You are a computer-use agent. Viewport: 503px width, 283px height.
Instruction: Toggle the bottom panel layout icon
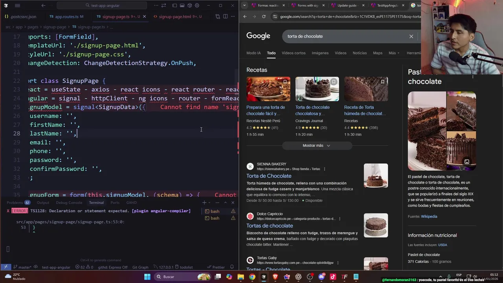[x=182, y=6]
